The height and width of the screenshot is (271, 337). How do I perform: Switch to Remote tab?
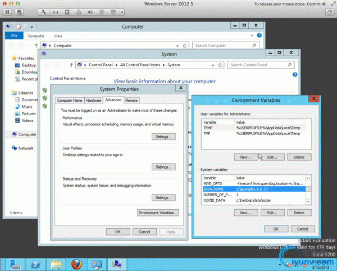(x=131, y=101)
